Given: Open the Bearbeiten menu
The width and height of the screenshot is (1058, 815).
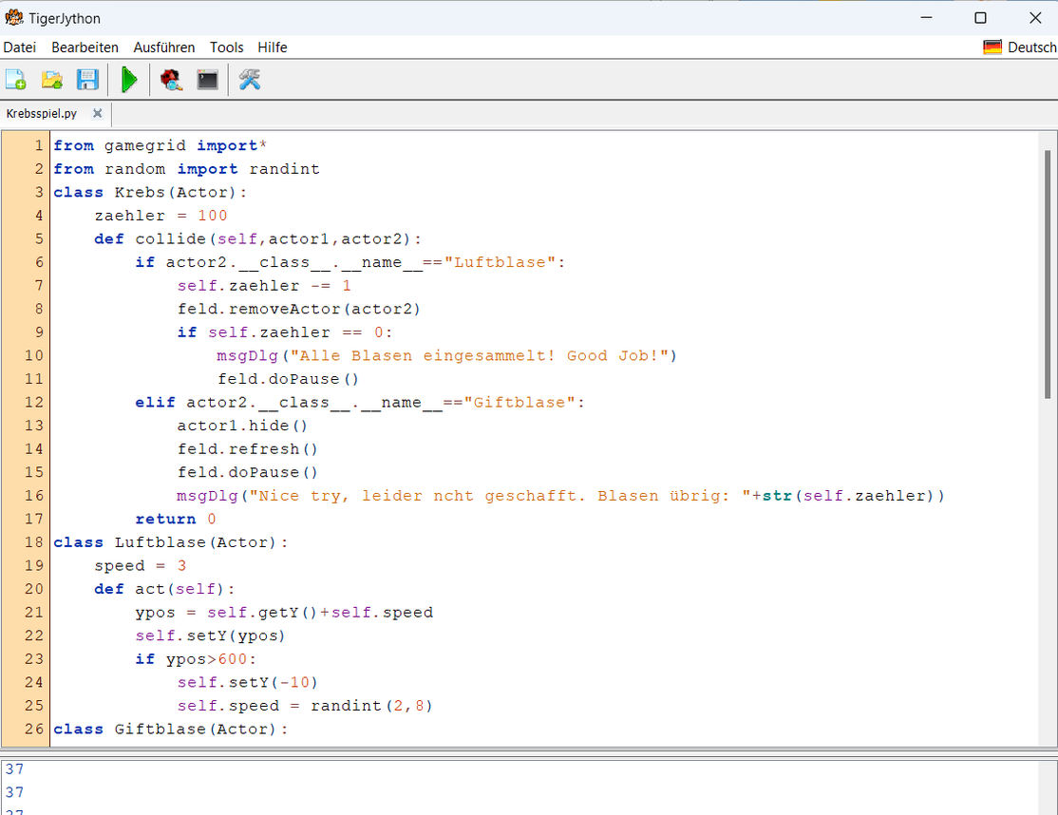Looking at the screenshot, I should [x=85, y=47].
